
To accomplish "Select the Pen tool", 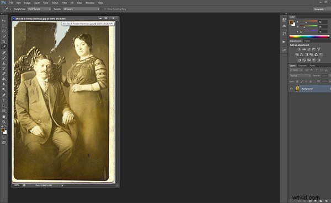I will click(4, 95).
